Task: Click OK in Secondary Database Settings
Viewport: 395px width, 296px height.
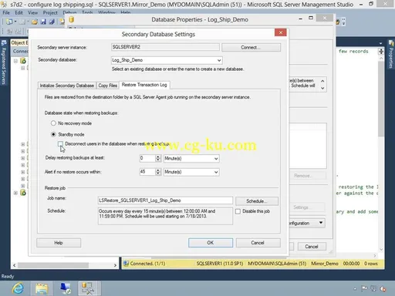Action: point(211,243)
